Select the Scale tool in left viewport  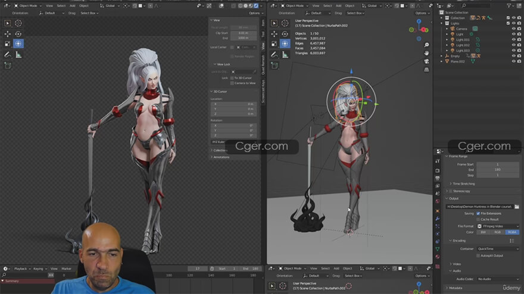pyautogui.click(x=7, y=44)
